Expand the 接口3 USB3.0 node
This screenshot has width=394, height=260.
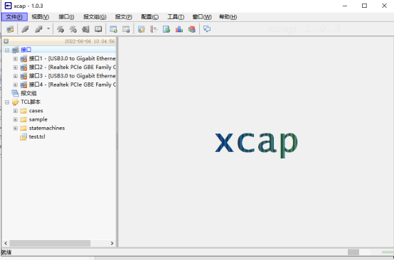coord(16,76)
